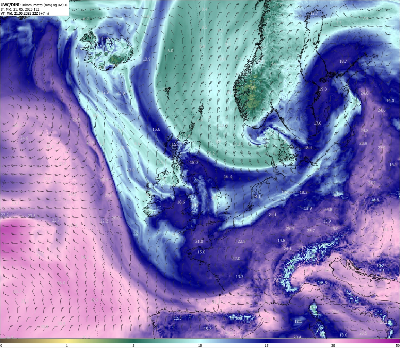Image resolution: width=400 pixels, height=348 pixels.
Task: Click the '18.3' value on the map
Action: tap(303, 192)
